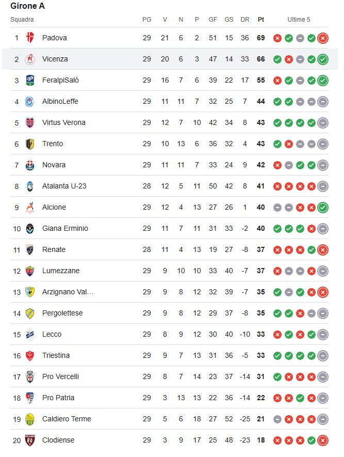Open the Trento team name link

pos(53,144)
